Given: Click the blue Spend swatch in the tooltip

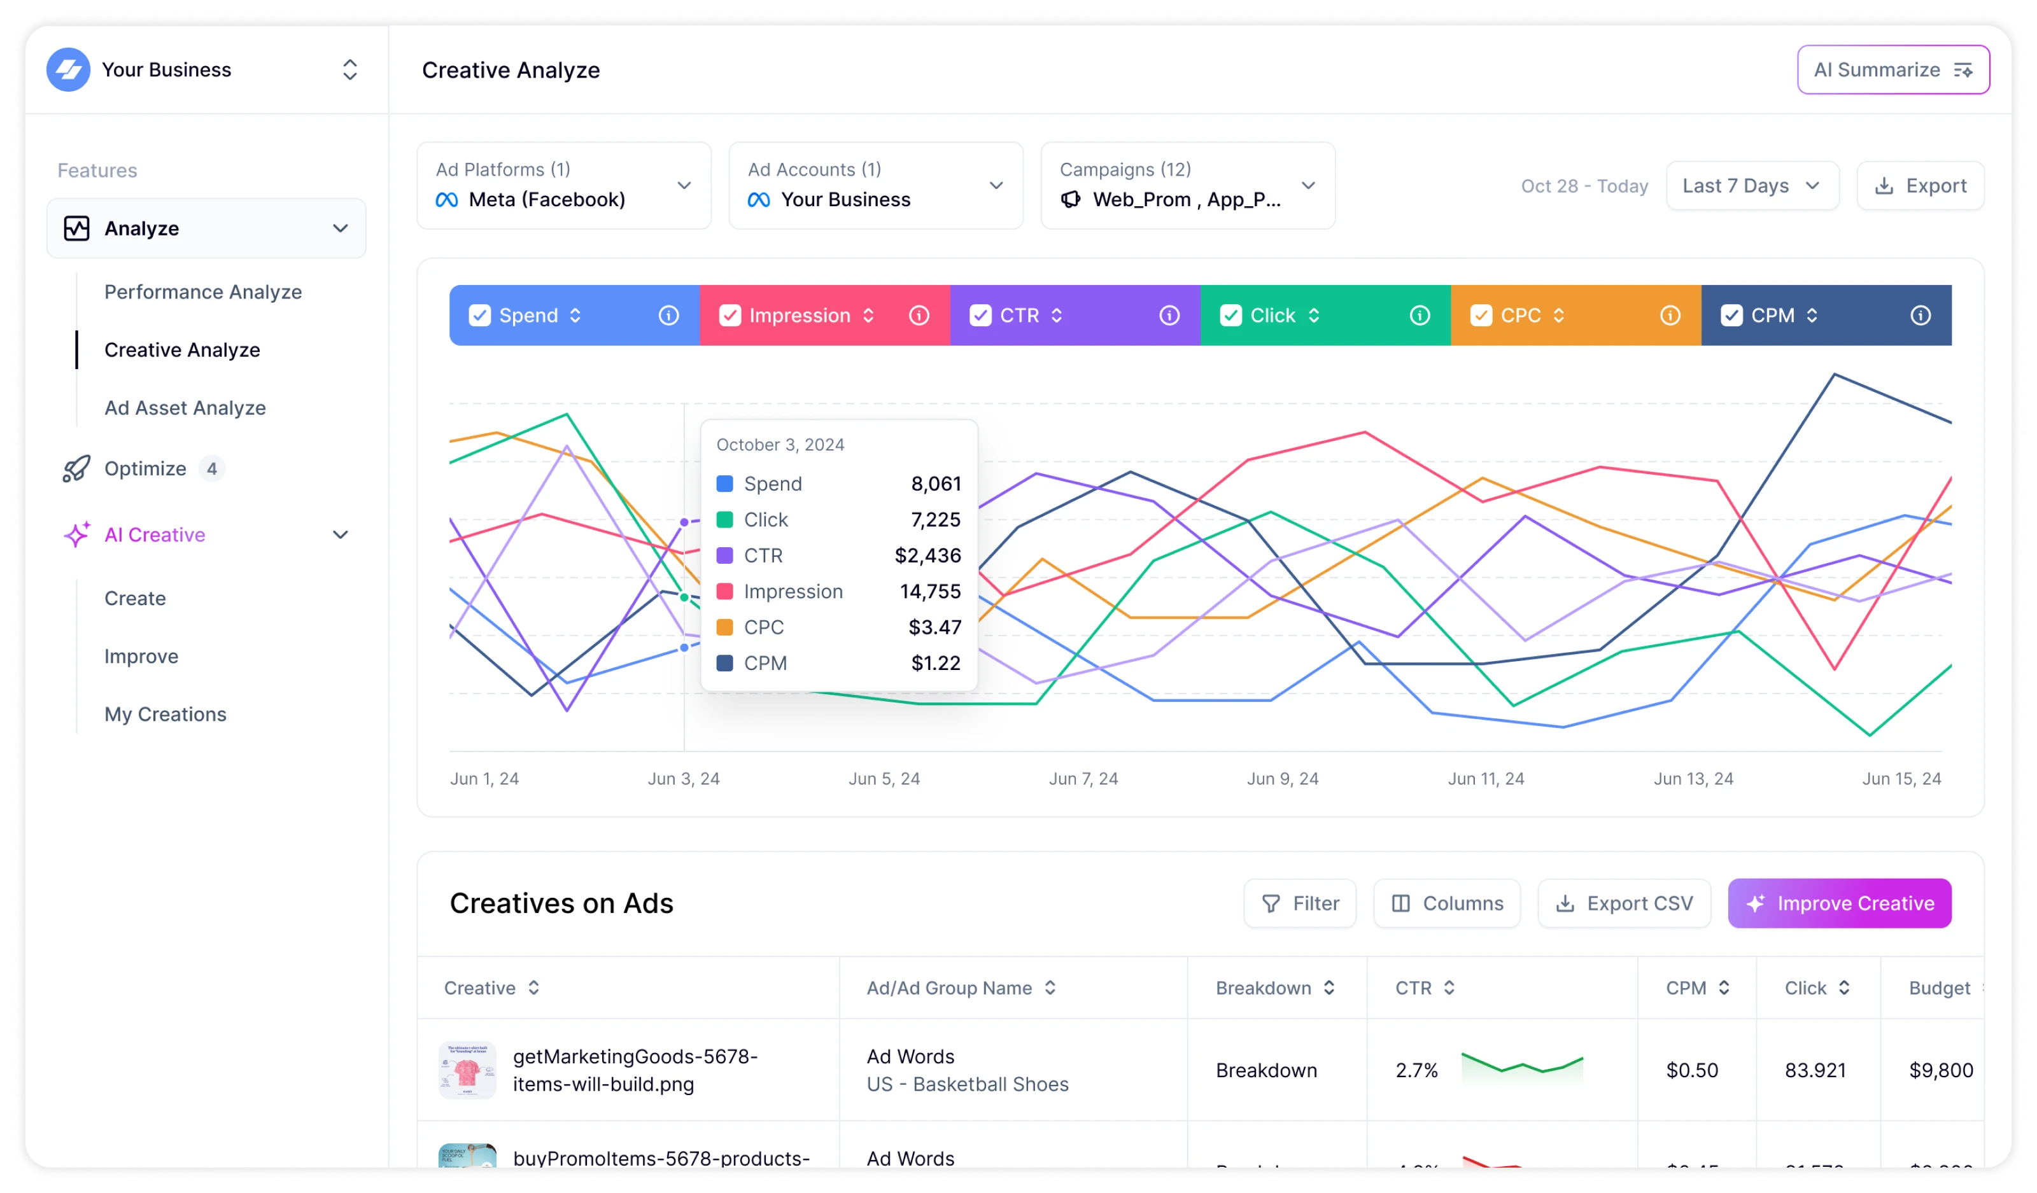Looking at the screenshot, I should (725, 484).
